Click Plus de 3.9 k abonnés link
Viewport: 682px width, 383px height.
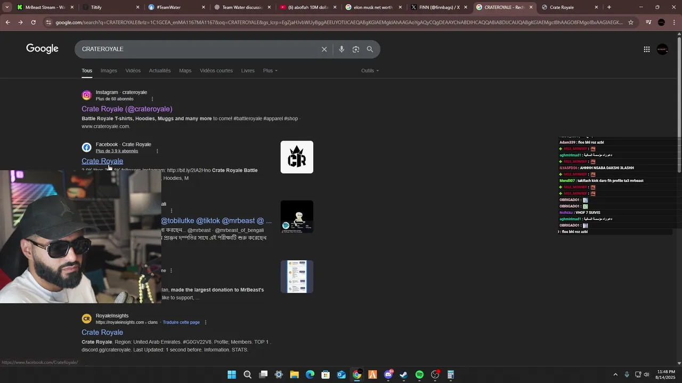coord(117,151)
